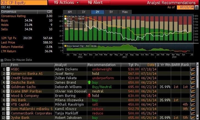Click Firm column header
This screenshot has height=120, width=200.
pos(32,65)
